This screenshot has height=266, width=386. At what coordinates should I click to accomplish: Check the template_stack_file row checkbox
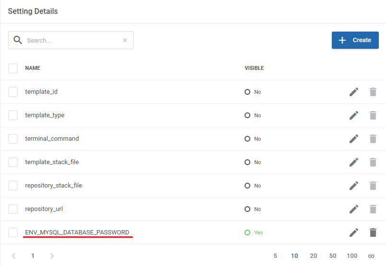13,162
